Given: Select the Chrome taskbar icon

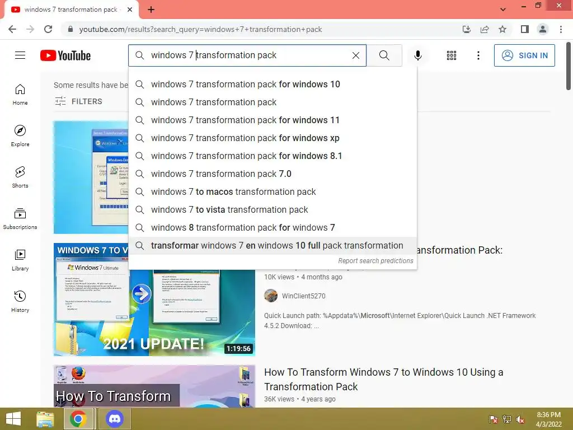Looking at the screenshot, I should pos(78,419).
